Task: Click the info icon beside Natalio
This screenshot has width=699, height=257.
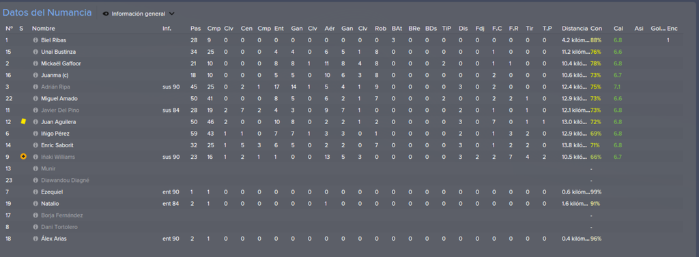Action: (35, 204)
